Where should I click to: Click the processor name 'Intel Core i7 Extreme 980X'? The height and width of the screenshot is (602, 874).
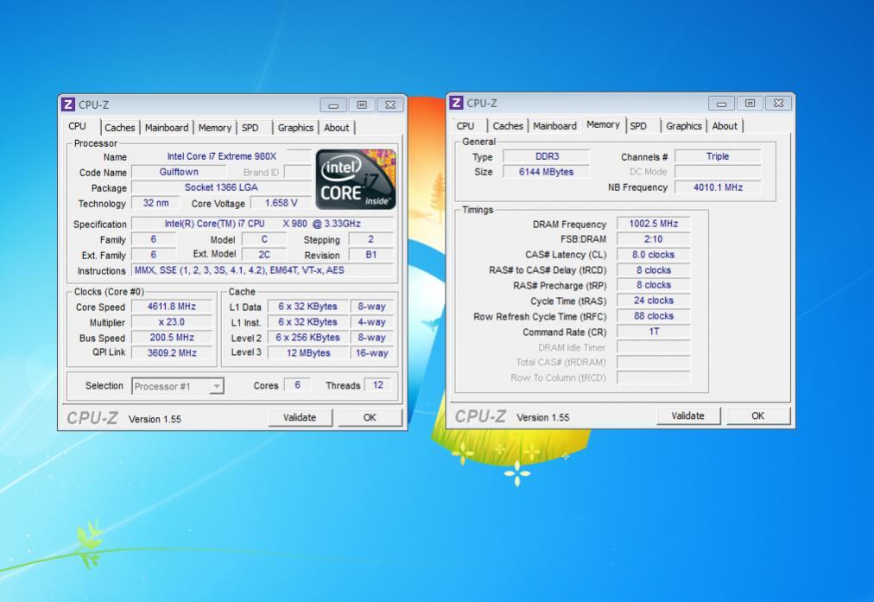(221, 156)
